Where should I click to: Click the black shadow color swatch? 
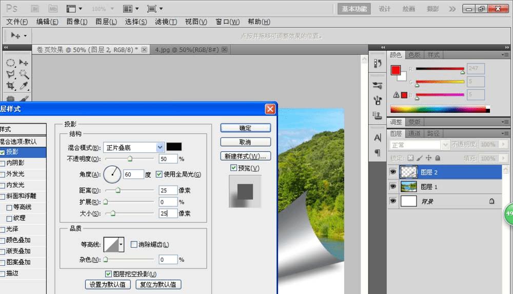point(174,147)
